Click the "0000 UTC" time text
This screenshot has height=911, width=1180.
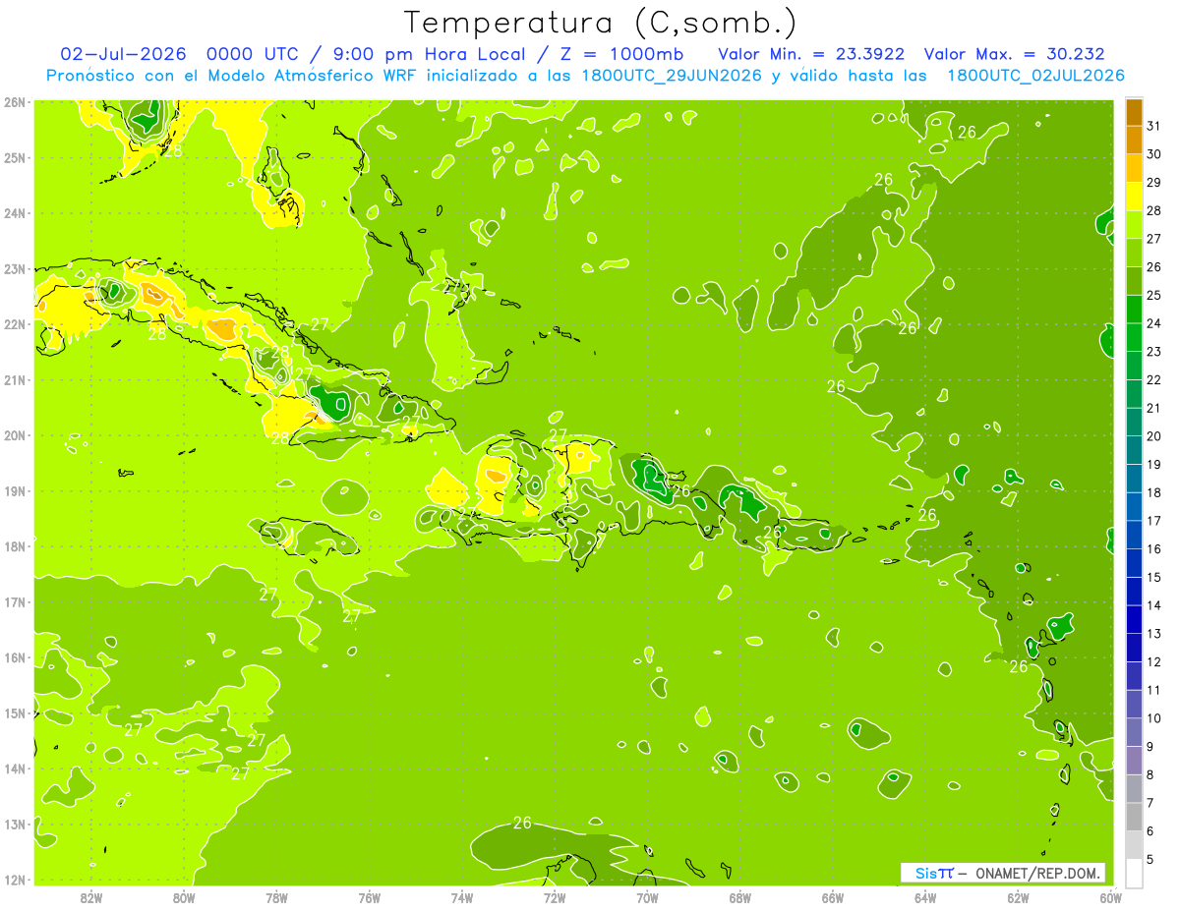coord(256,54)
